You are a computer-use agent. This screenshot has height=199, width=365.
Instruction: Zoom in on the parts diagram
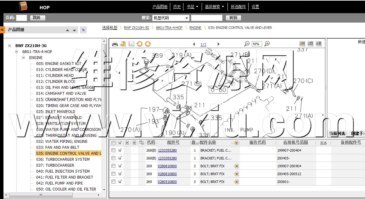(267, 44)
